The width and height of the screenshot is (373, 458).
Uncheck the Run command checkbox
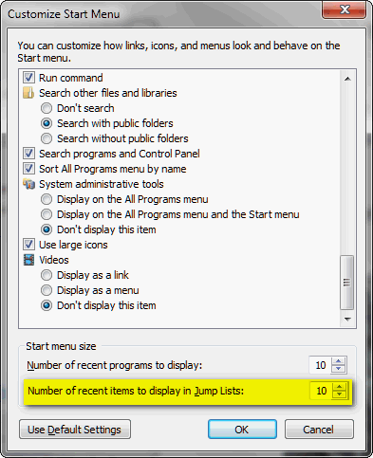(x=28, y=78)
